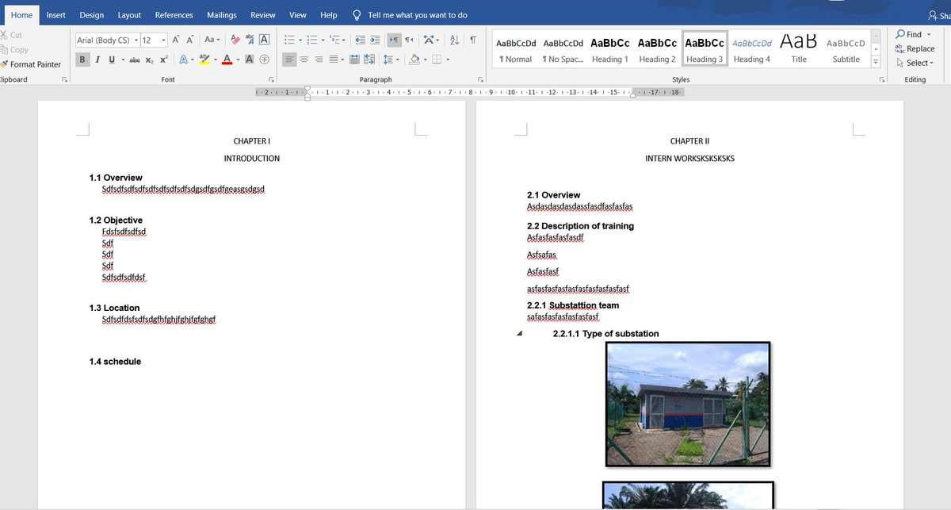Apply character shading icon
Screen dimensions: 951x510
click(249, 59)
